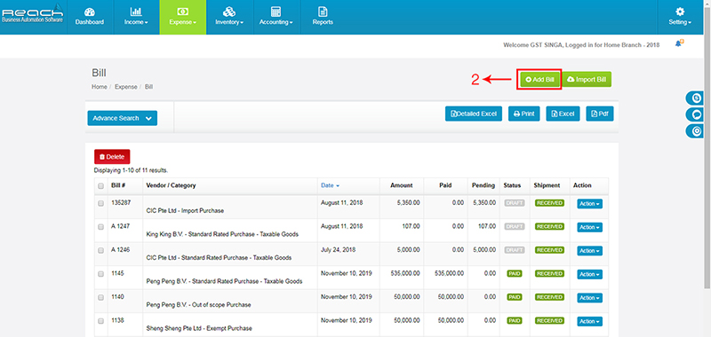The height and width of the screenshot is (337, 711).
Task: Click the Vendor / Category column header
Action: click(x=171, y=185)
